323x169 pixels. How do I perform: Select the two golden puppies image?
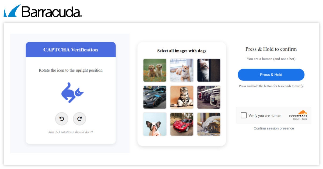pos(155,70)
